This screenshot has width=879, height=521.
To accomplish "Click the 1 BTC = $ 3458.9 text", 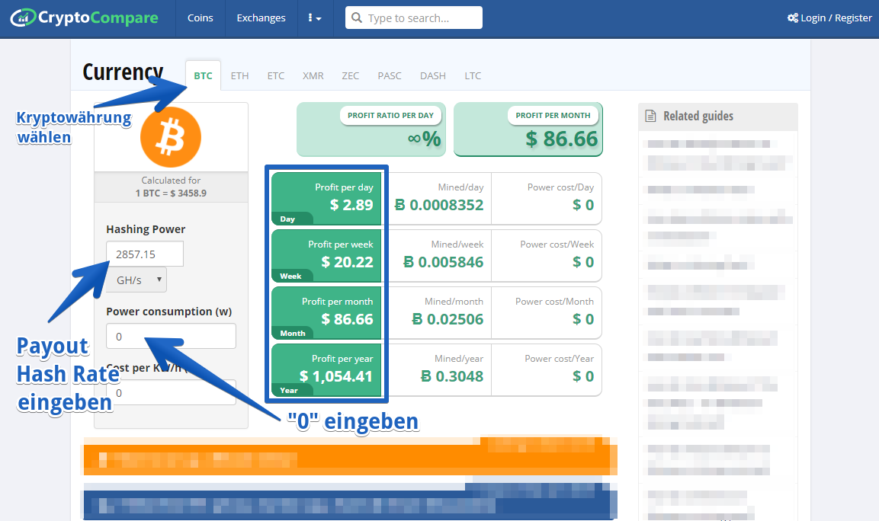I will pos(171,193).
